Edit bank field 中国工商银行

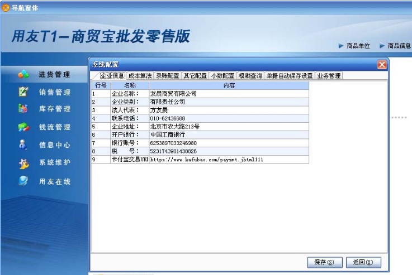pos(229,135)
